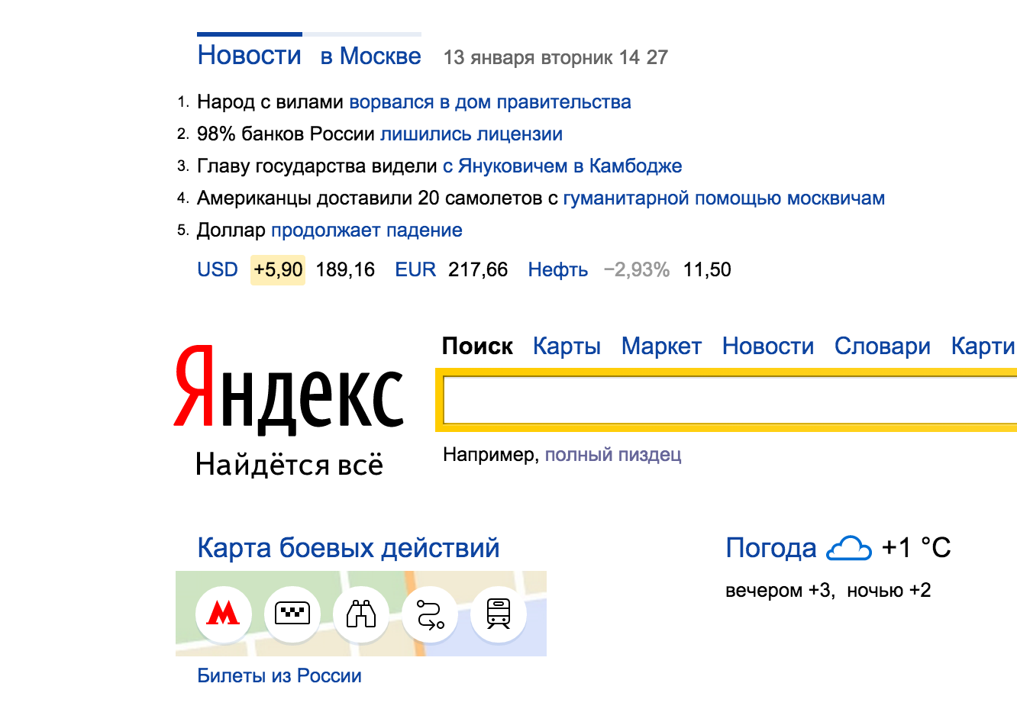Viewport: 1017px width, 722px height.
Task: Click headline text '98% банков России'
Action: coord(286,134)
